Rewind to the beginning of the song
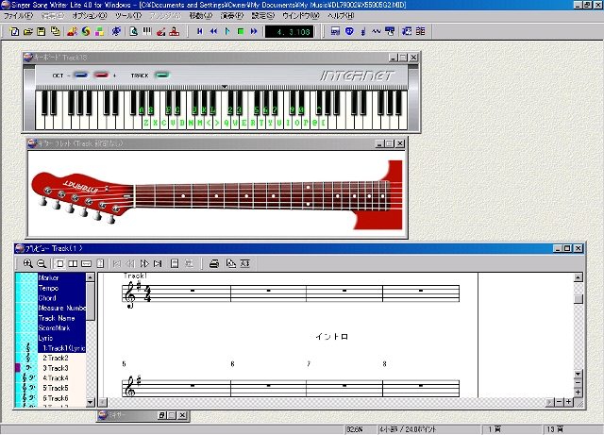Image resolution: width=604 pixels, height=435 pixels. coord(200,31)
